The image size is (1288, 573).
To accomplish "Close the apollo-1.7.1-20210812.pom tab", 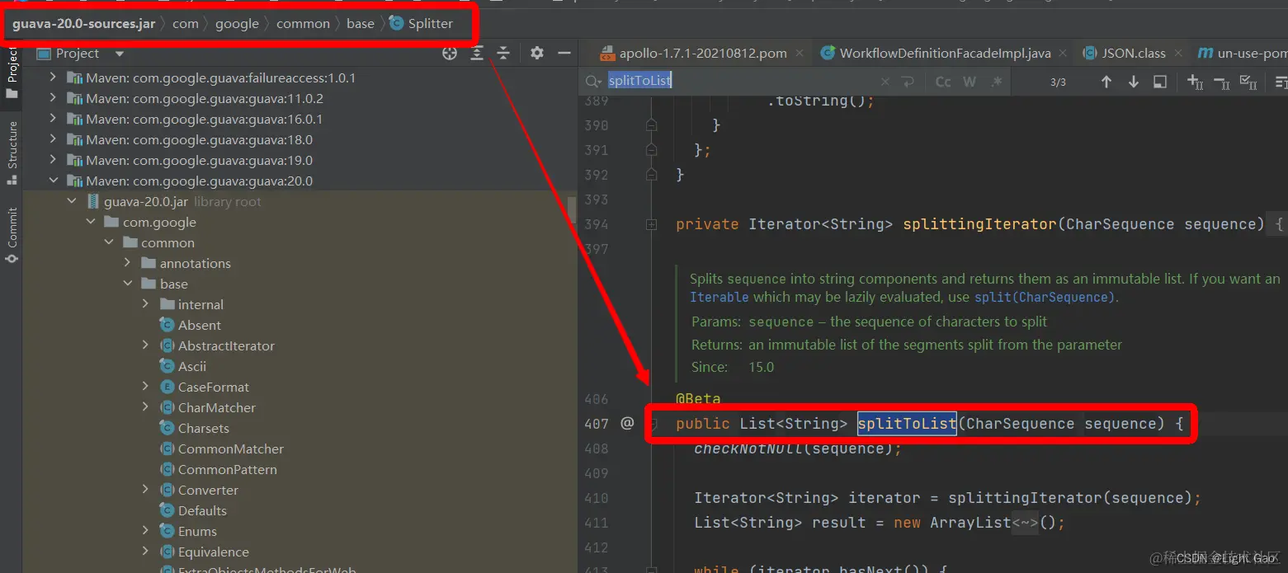I will (800, 54).
